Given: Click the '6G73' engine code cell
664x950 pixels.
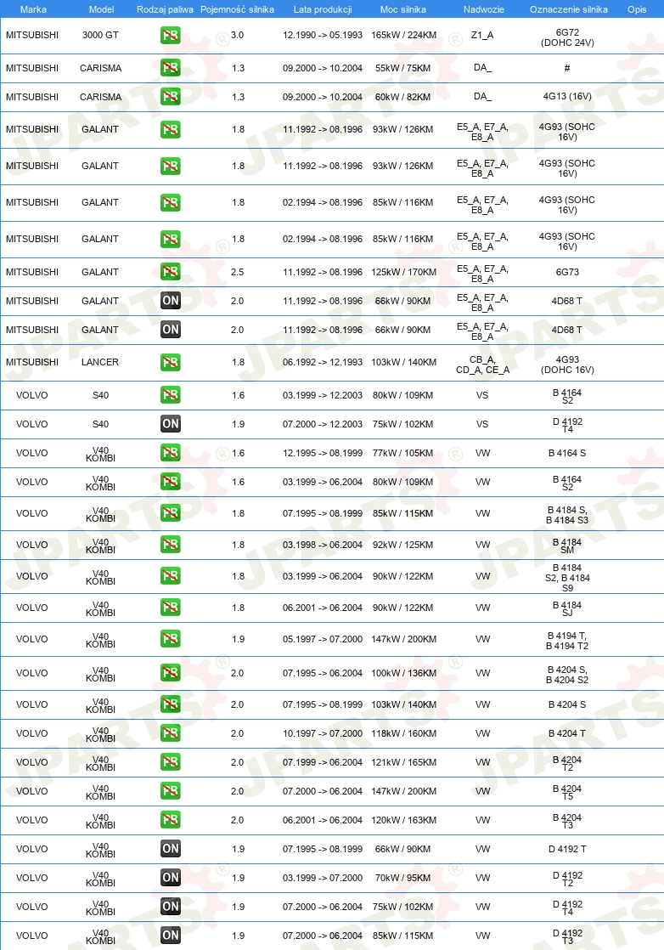Looking at the screenshot, I should coord(567,272).
